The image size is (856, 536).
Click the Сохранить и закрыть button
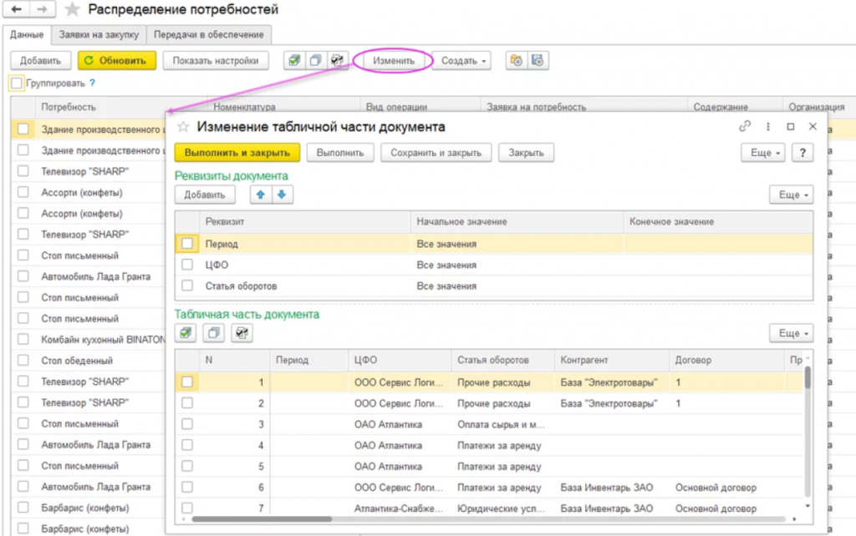[x=436, y=153]
